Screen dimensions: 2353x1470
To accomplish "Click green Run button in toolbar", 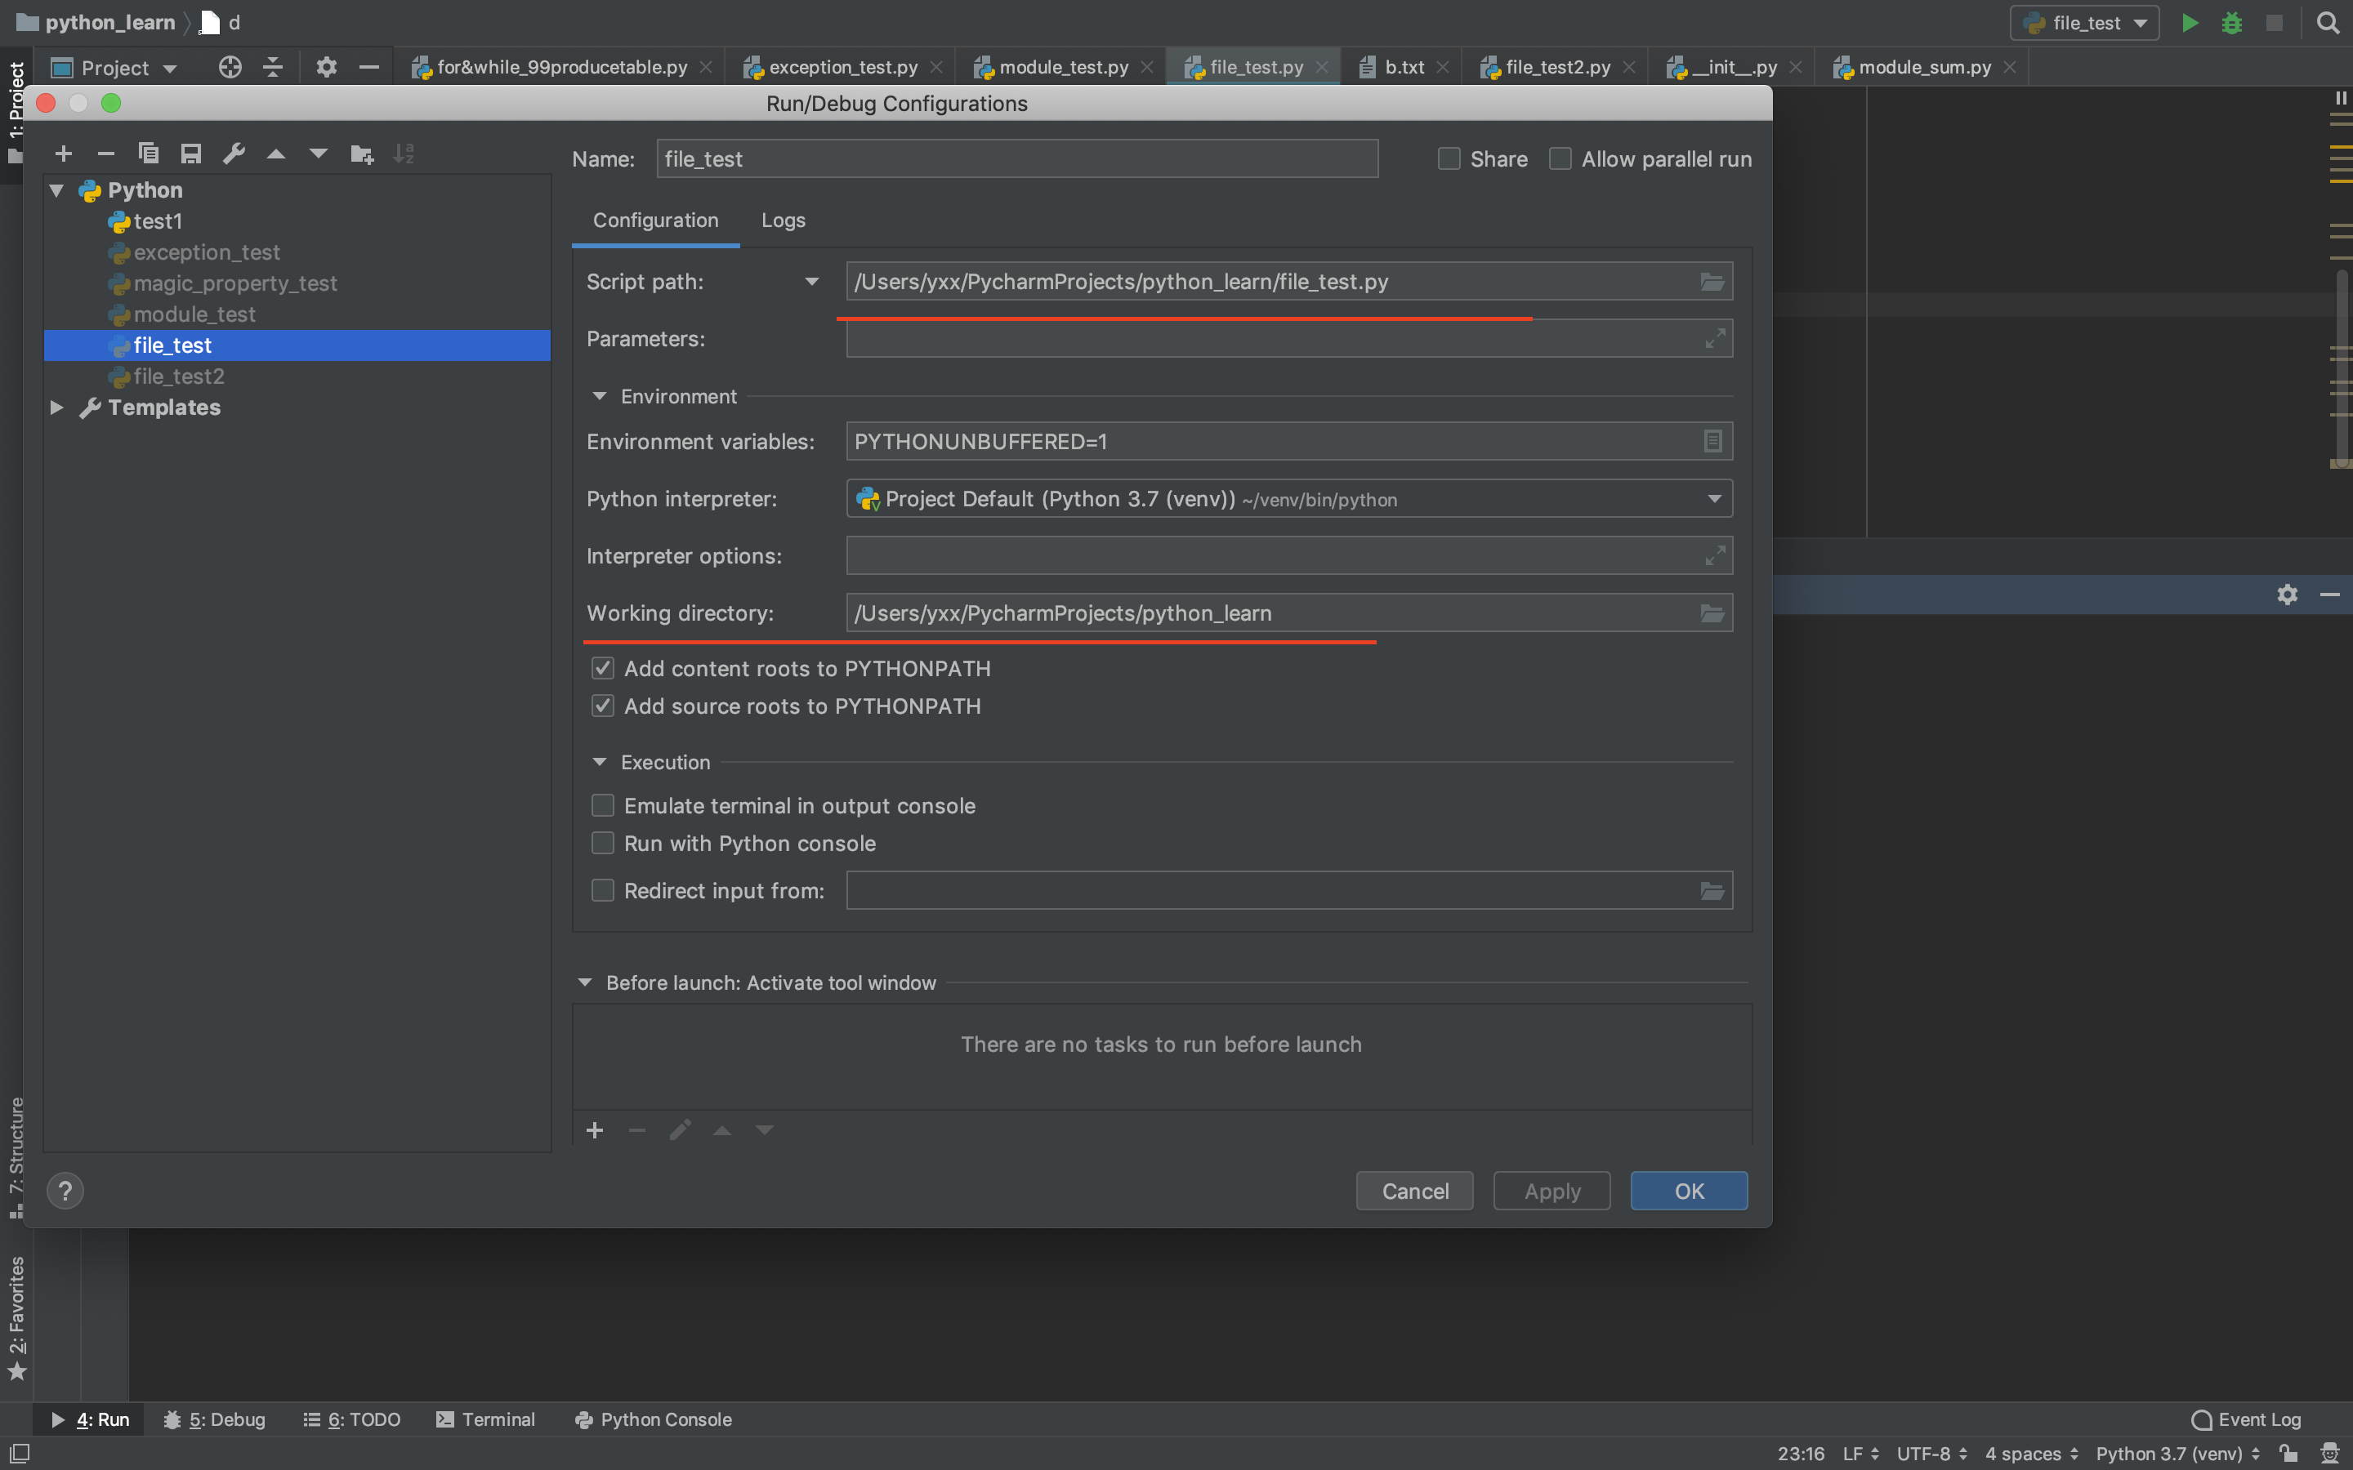I will 2190,24.
